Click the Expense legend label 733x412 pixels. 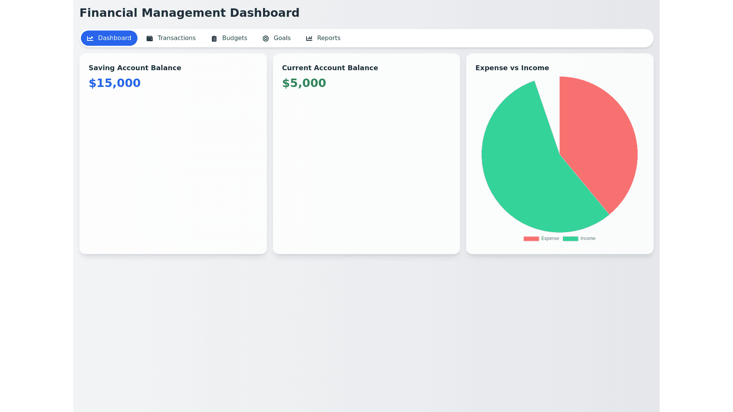click(x=550, y=238)
